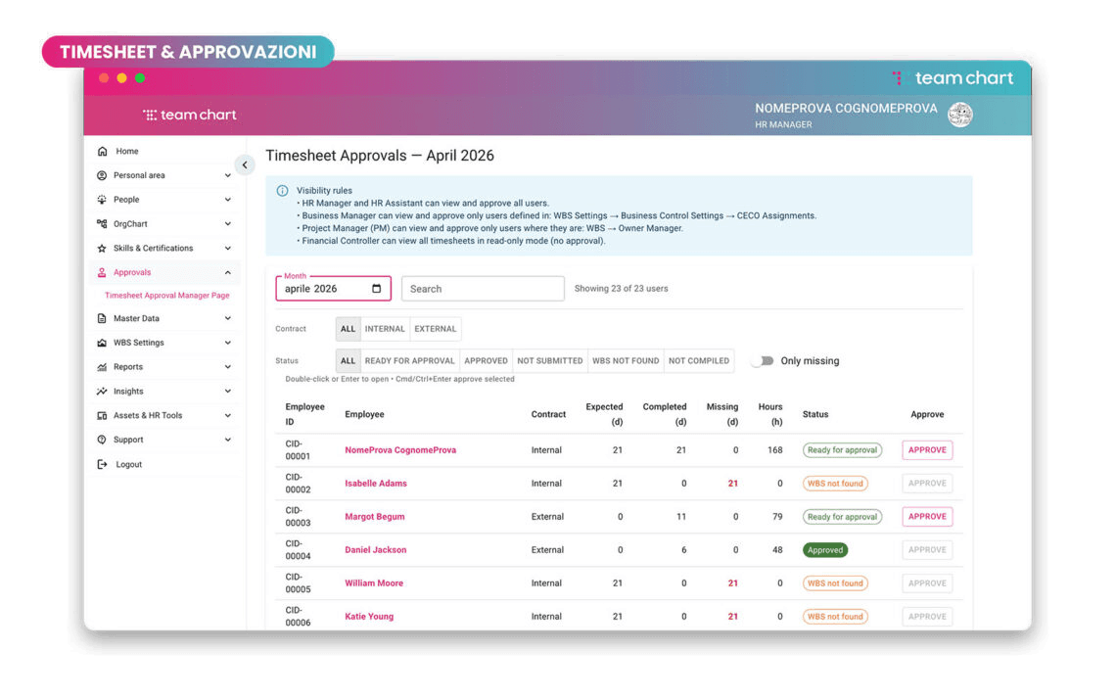Open the user avatar in header
The height and width of the screenshot is (698, 1116).
tap(960, 115)
